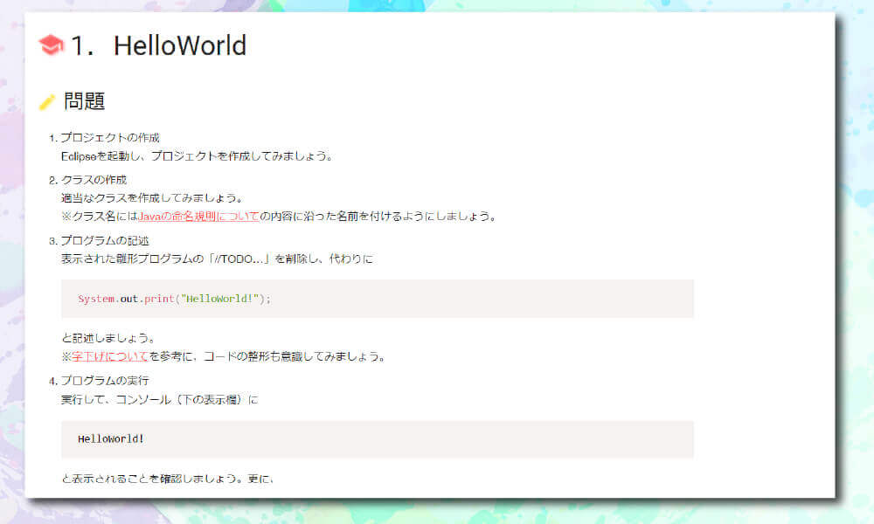Screen dimensions: 874x524
Task: Click the text '適当なクラスを作成してみましょう。'
Action: [152, 198]
